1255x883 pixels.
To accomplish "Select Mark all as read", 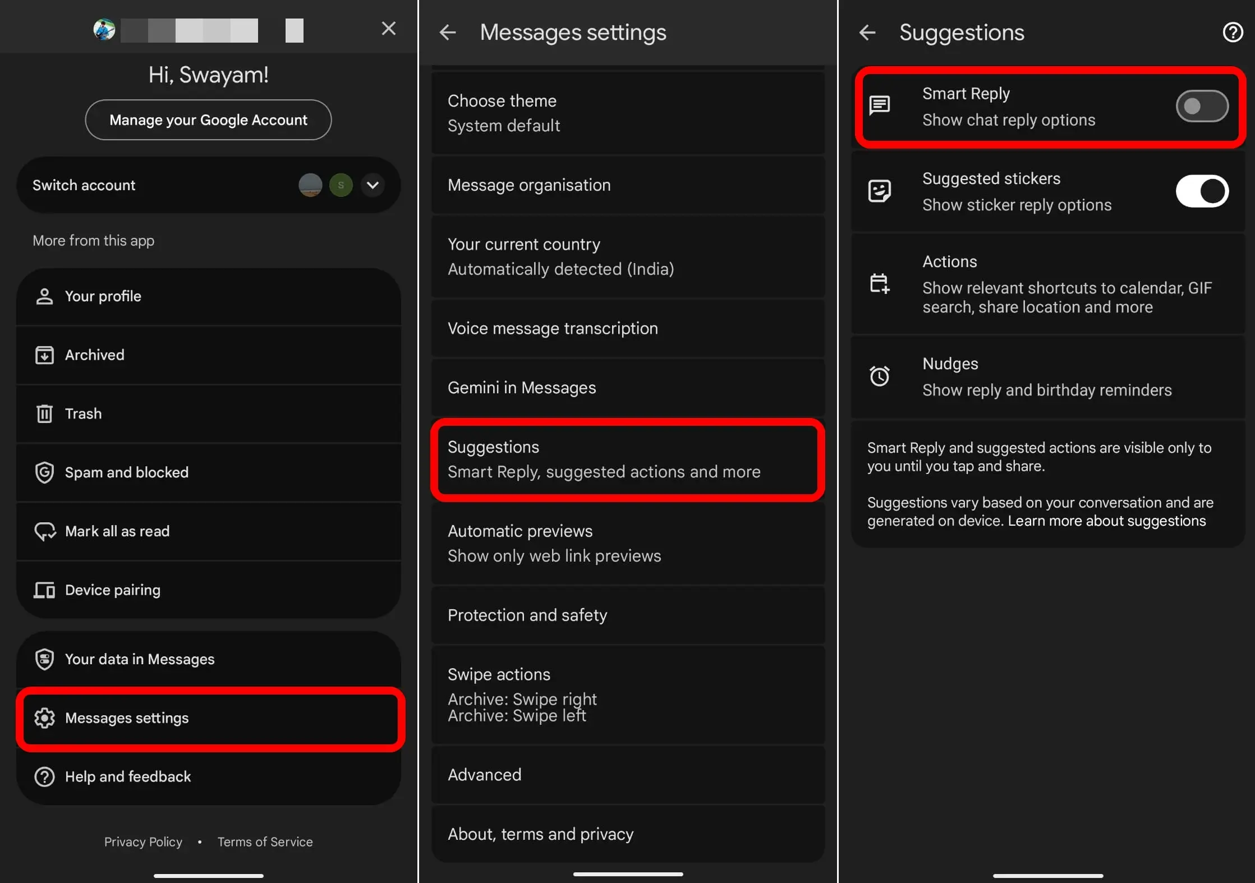I will 117,531.
